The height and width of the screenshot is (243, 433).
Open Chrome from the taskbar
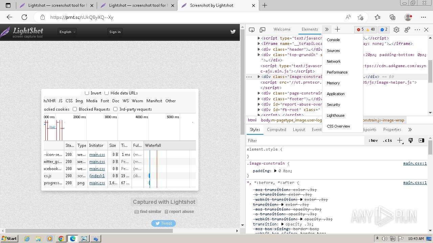(61, 239)
